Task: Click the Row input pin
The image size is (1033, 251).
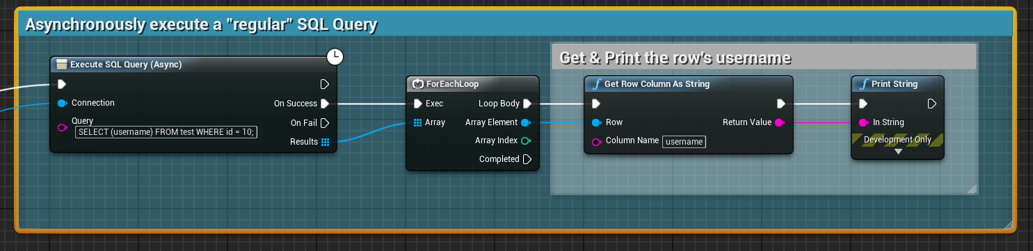Action: tap(596, 122)
